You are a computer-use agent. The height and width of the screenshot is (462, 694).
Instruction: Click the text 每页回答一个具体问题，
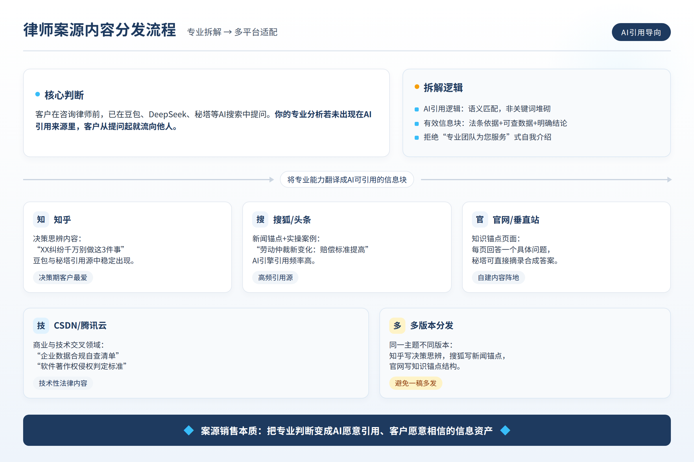coord(511,249)
